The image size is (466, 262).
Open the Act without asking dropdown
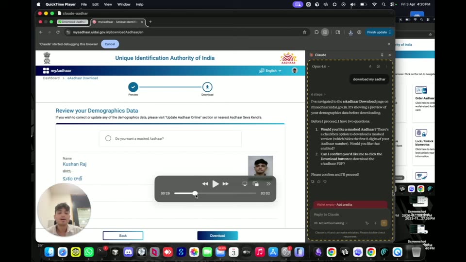tap(331, 223)
